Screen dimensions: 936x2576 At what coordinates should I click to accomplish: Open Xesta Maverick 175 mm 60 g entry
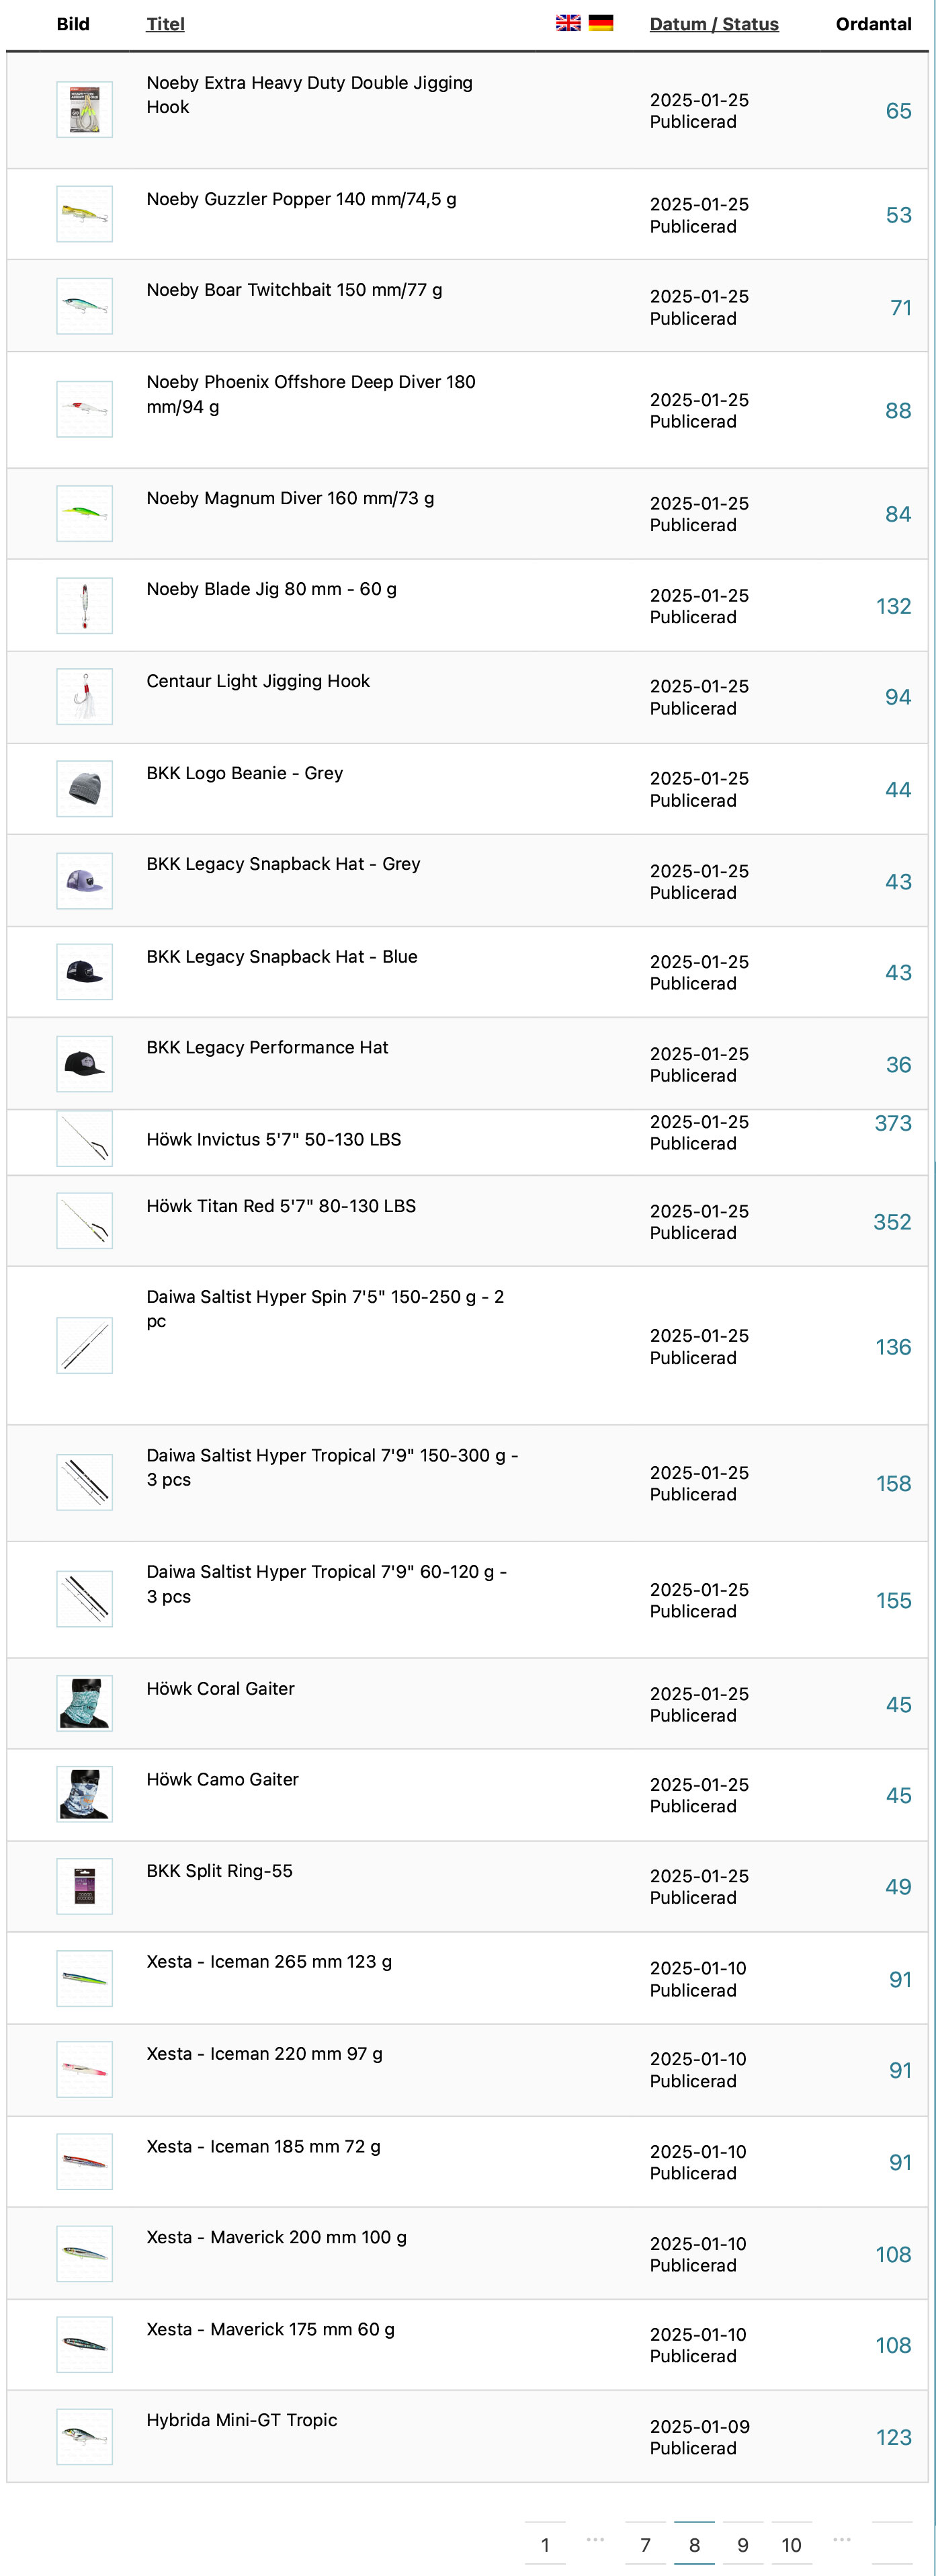pos(270,2329)
